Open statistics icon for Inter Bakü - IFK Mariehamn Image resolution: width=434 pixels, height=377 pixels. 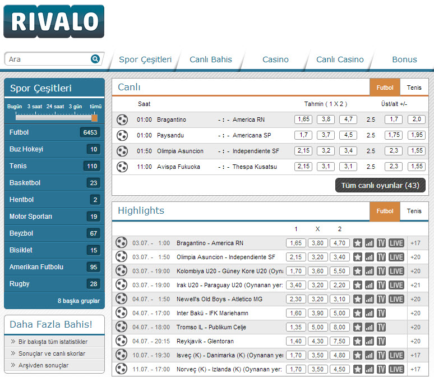point(369,313)
